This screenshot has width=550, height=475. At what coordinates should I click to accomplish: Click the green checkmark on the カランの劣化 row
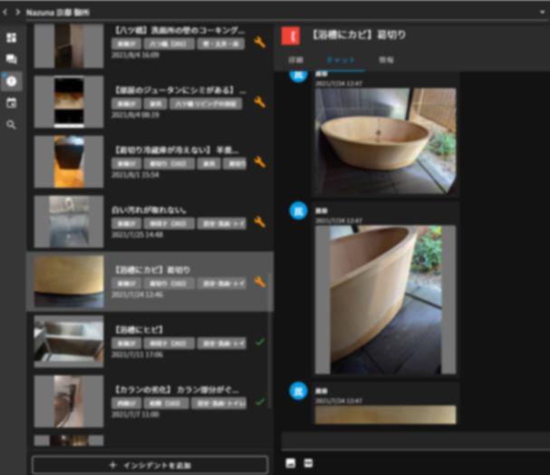point(260,402)
